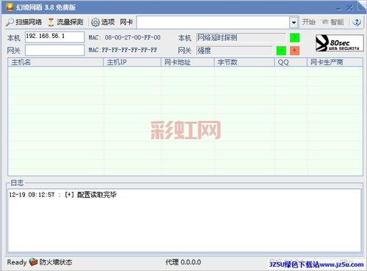The image size is (367, 271).
Task: Select the 配置读取完毕 log entry
Action: [x=62, y=195]
